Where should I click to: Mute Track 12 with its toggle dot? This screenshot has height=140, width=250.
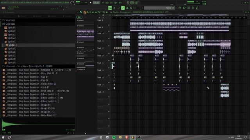[109, 53]
